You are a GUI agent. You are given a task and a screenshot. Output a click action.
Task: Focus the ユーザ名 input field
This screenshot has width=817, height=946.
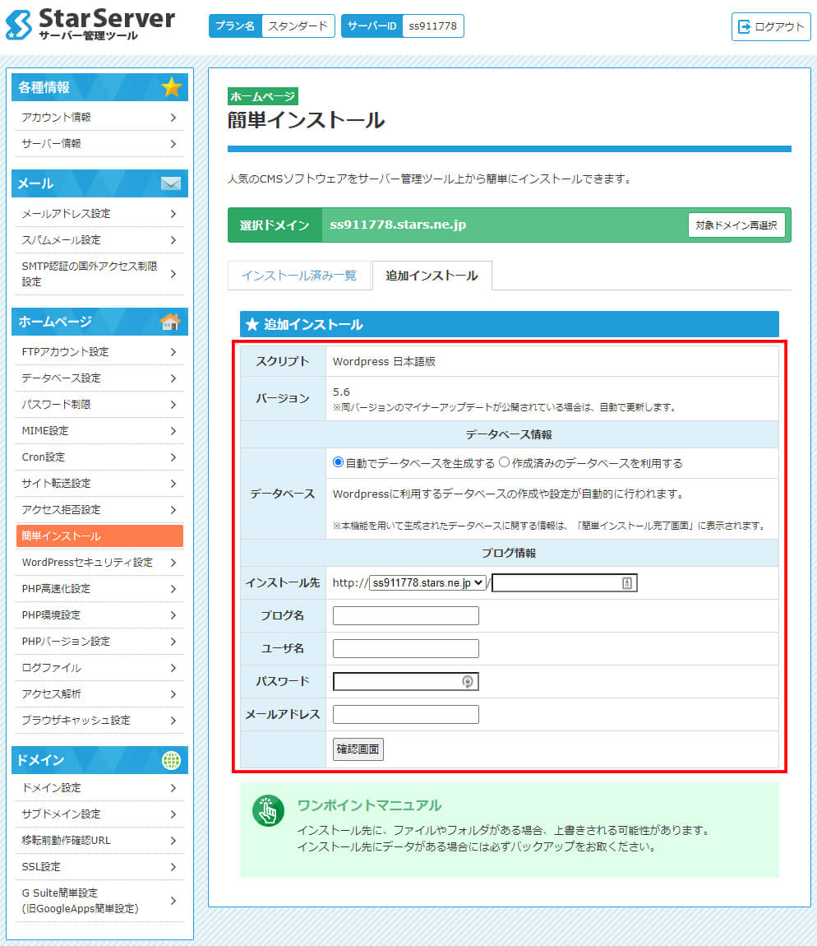(x=406, y=648)
